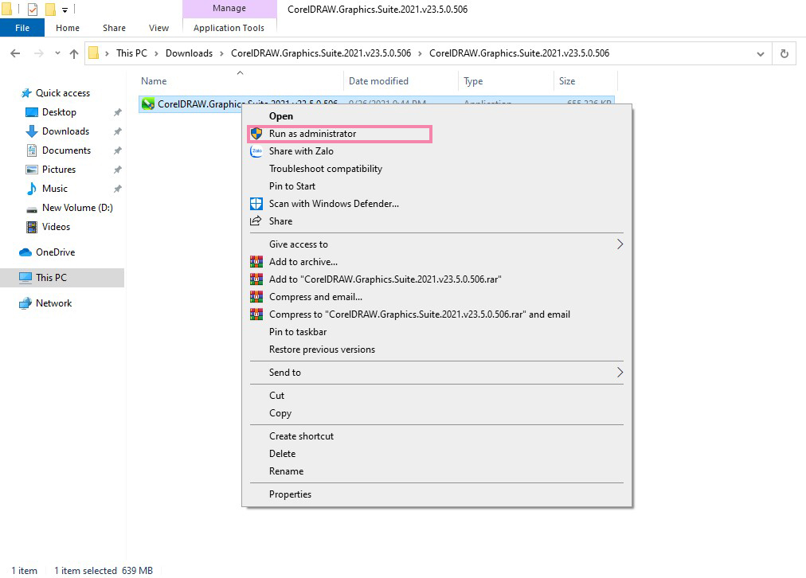Sort by the Size column header
Image resolution: width=806 pixels, height=578 pixels.
[x=585, y=81]
